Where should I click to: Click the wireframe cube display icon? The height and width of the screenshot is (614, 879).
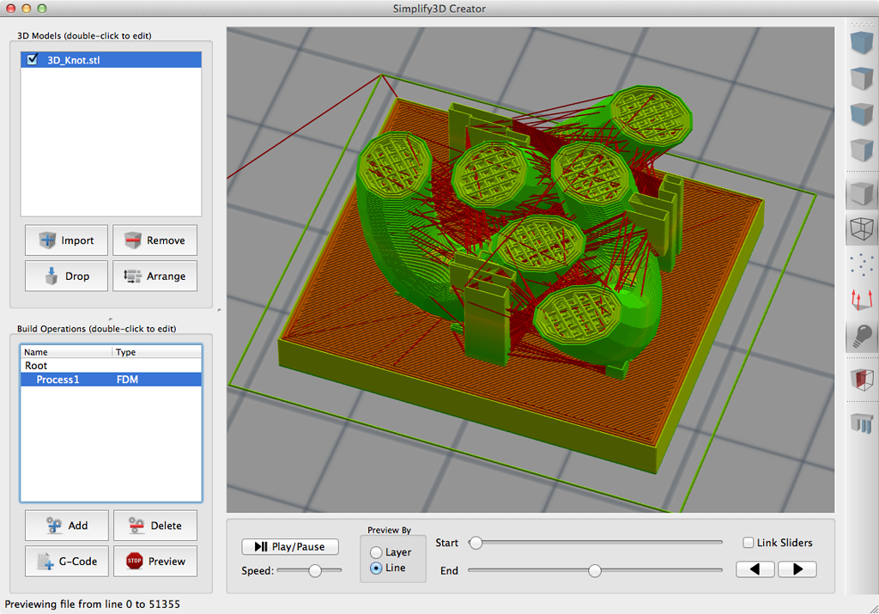point(860,229)
